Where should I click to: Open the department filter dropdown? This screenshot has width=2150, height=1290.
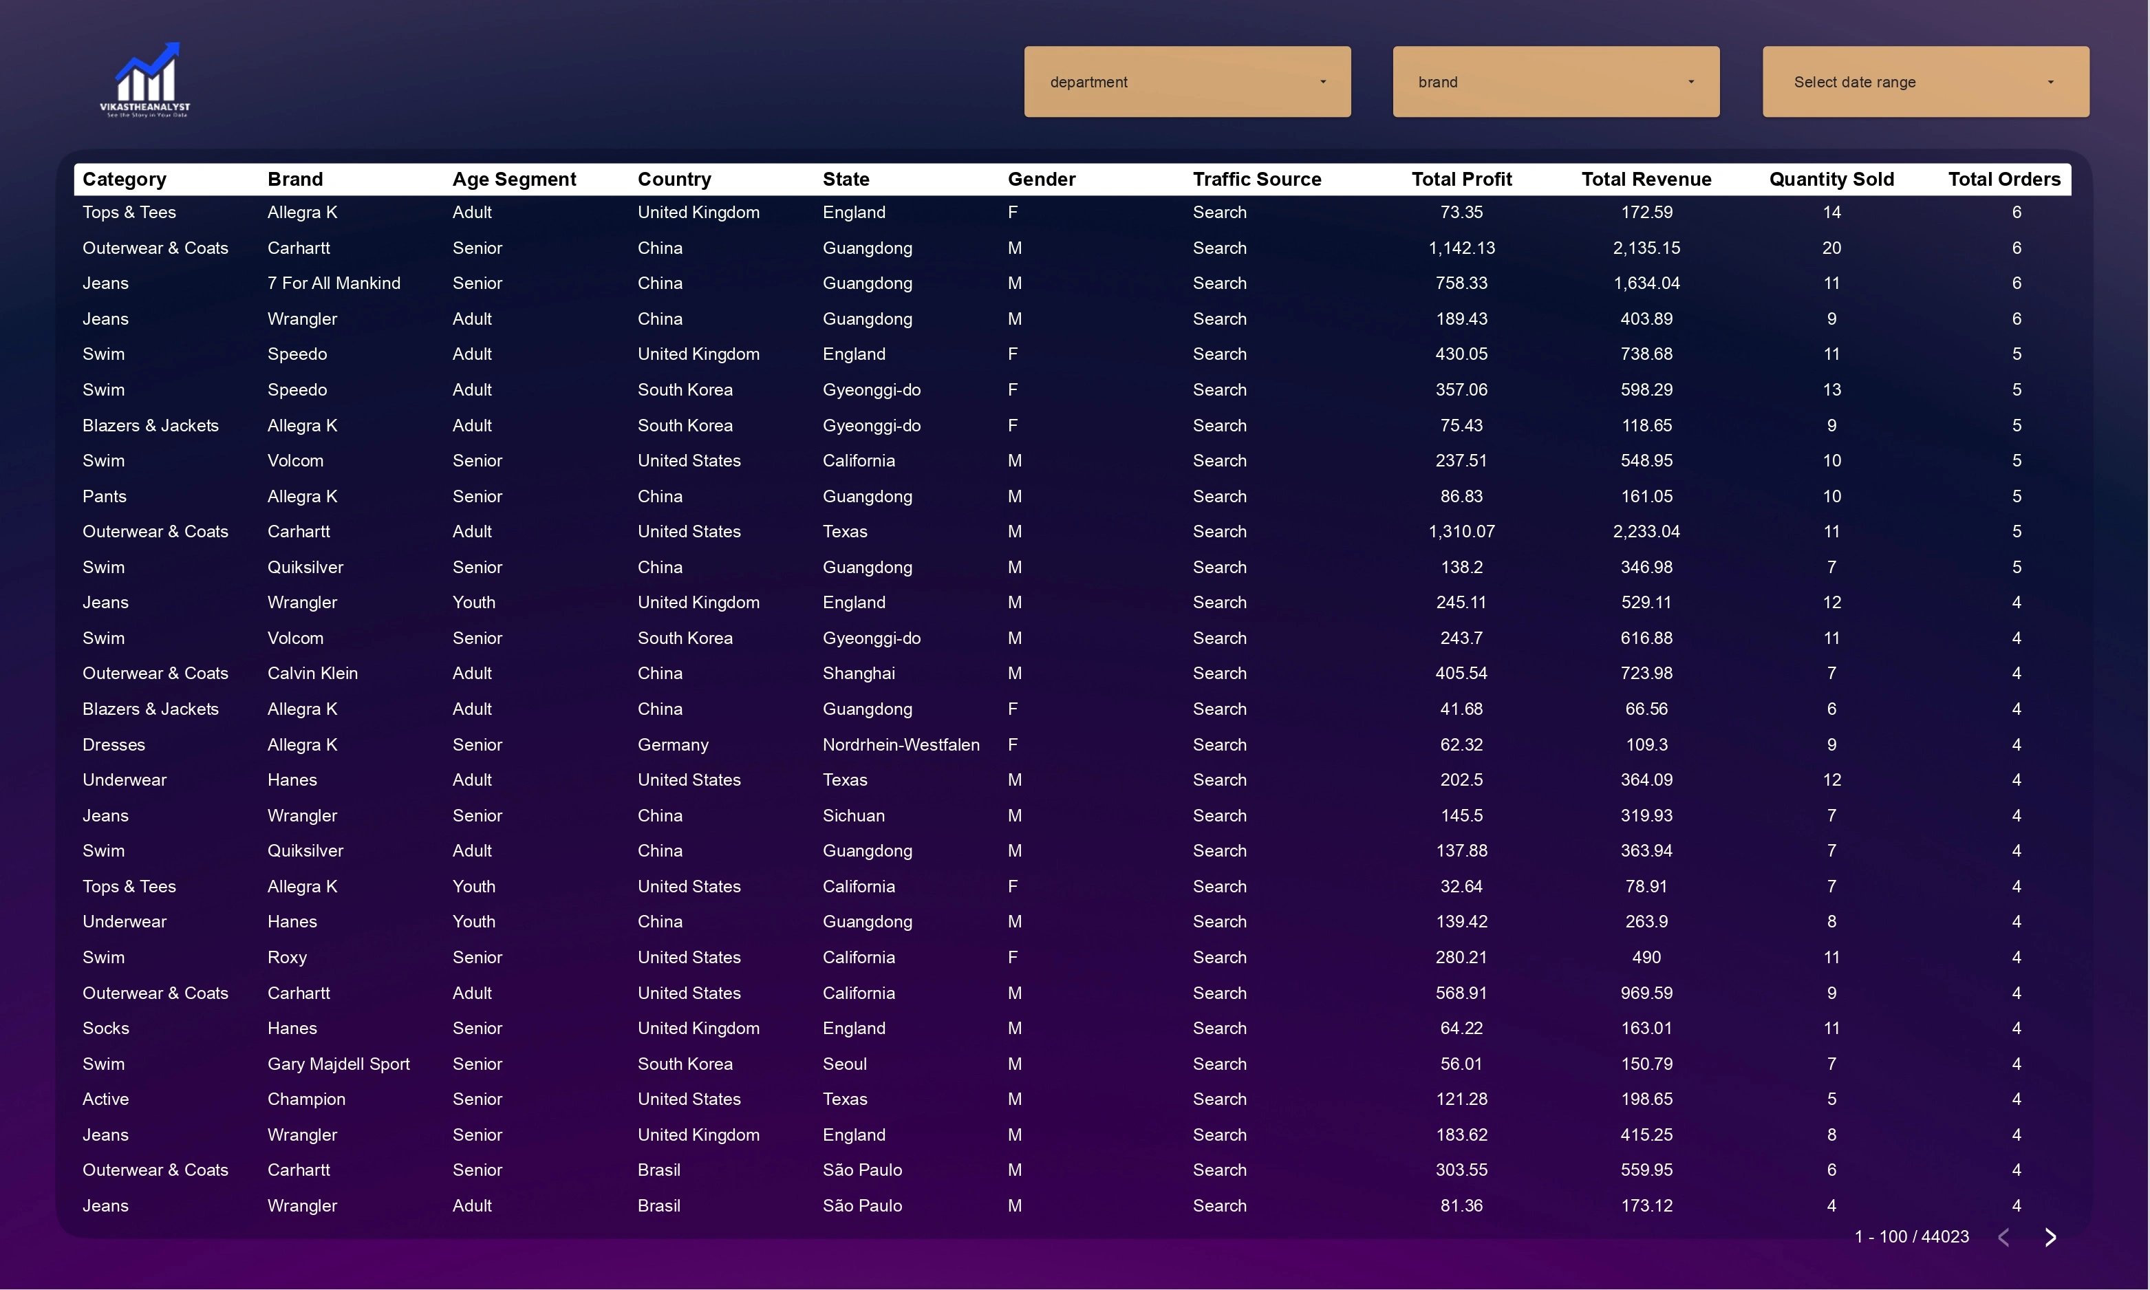[x=1186, y=82]
